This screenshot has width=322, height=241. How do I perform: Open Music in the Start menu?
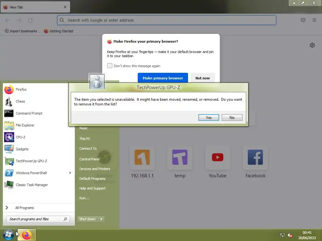[x=84, y=128]
